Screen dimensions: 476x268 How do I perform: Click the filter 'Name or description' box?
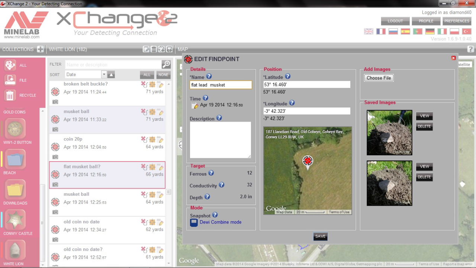click(113, 64)
